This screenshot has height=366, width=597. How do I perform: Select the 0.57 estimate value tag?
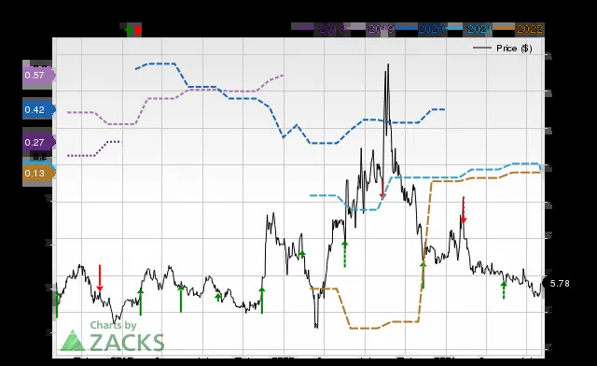(39, 75)
